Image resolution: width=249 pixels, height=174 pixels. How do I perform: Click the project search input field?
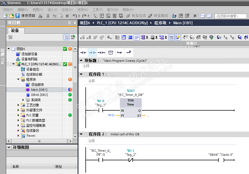[x=230, y=16]
